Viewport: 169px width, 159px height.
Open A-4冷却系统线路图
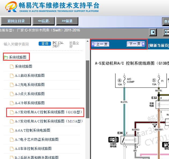[x=30, y=103]
